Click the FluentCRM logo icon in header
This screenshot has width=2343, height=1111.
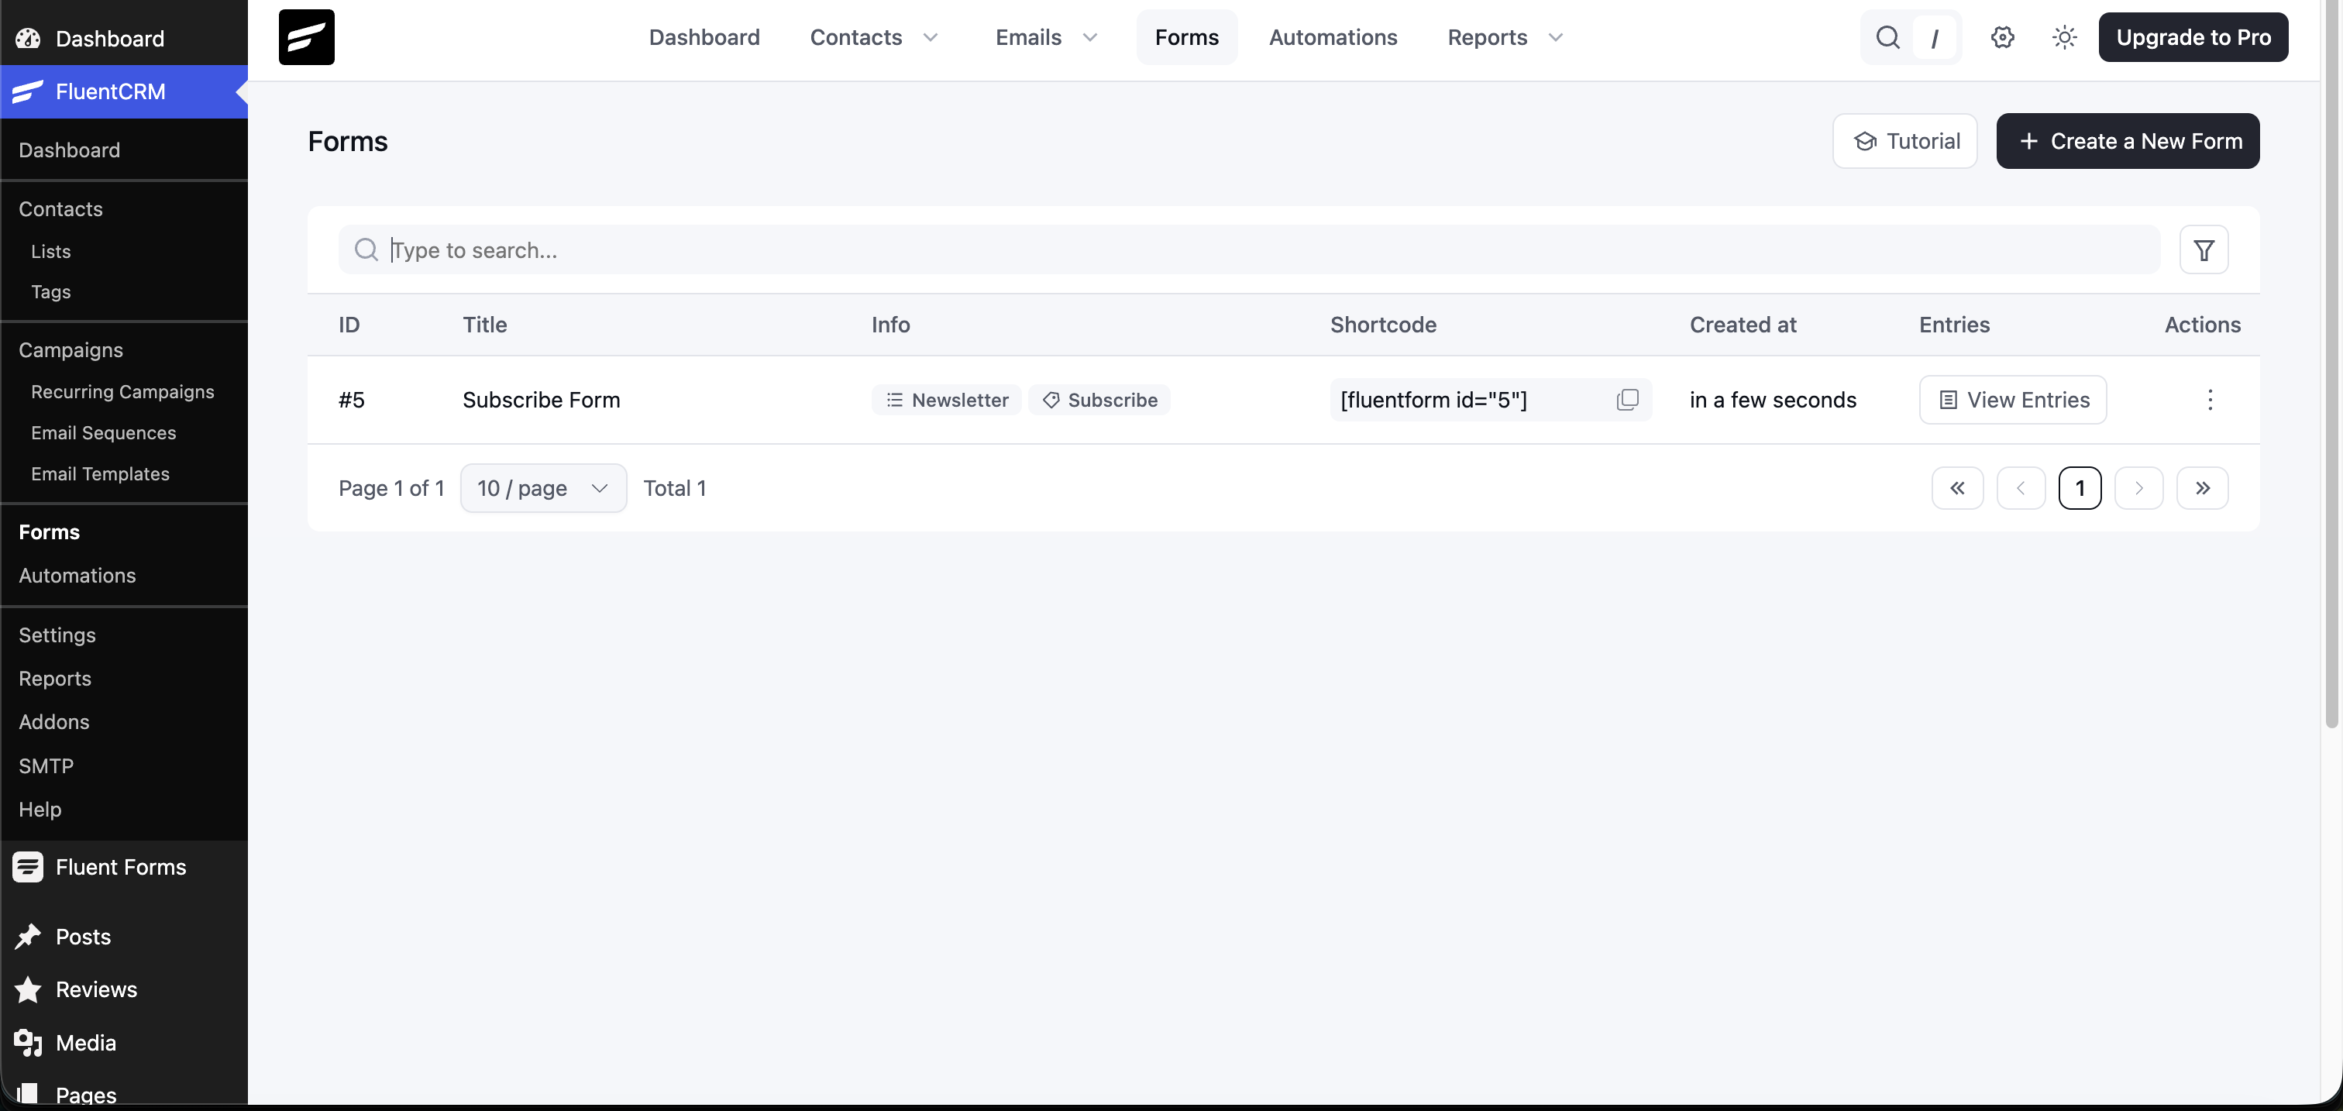pos(307,37)
